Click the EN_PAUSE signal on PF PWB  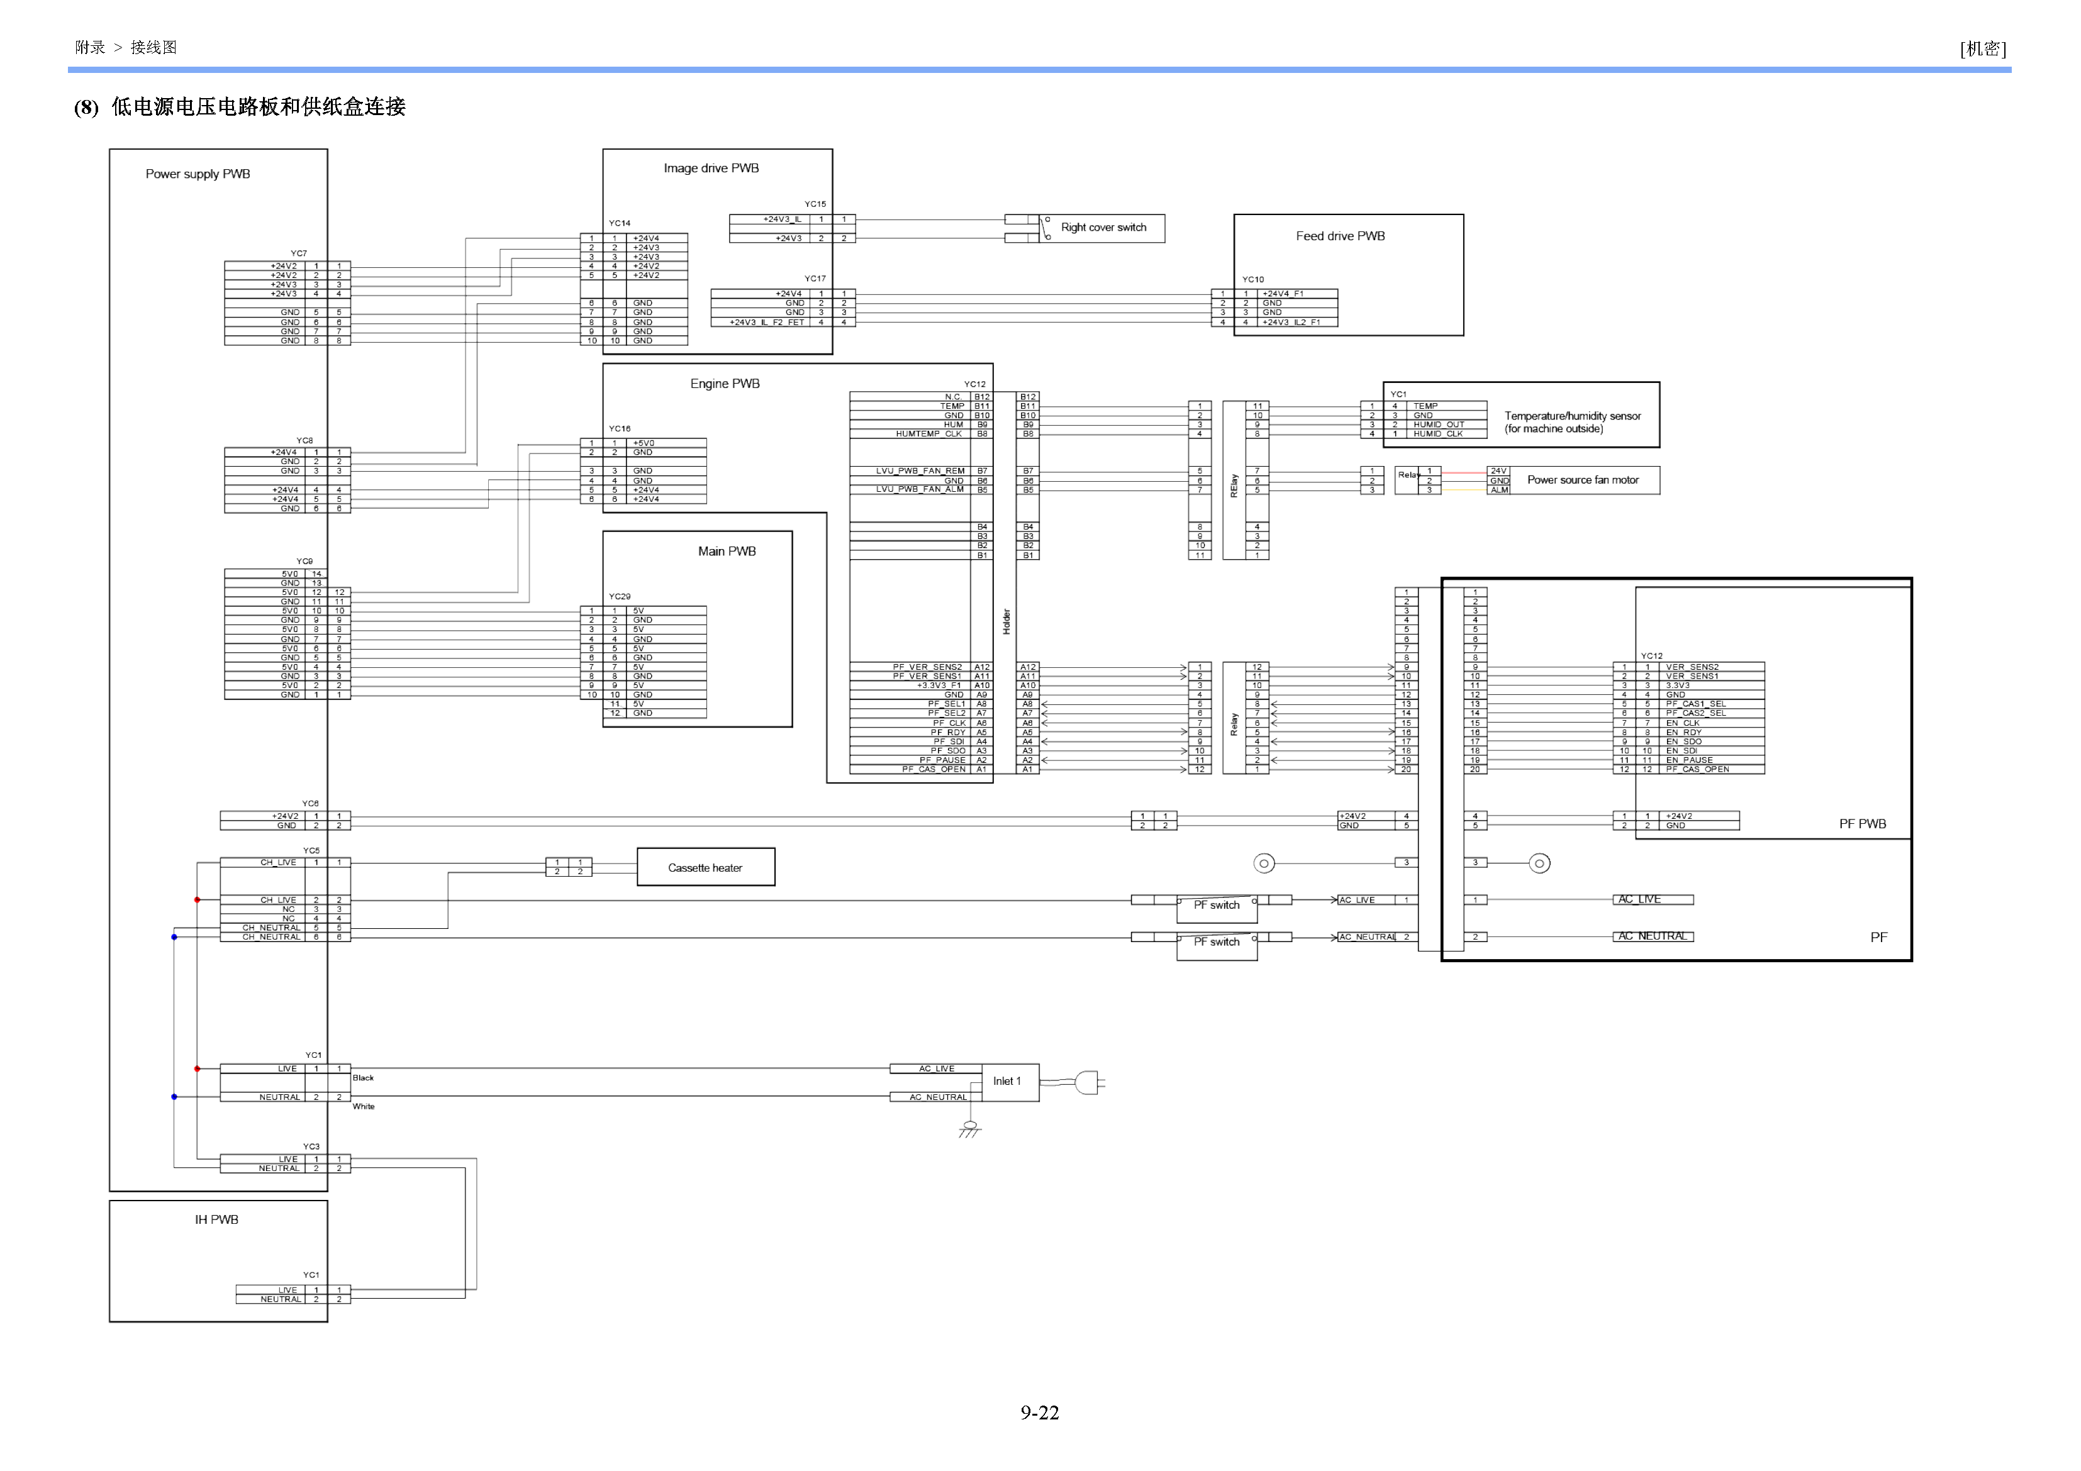pyautogui.click(x=1690, y=760)
